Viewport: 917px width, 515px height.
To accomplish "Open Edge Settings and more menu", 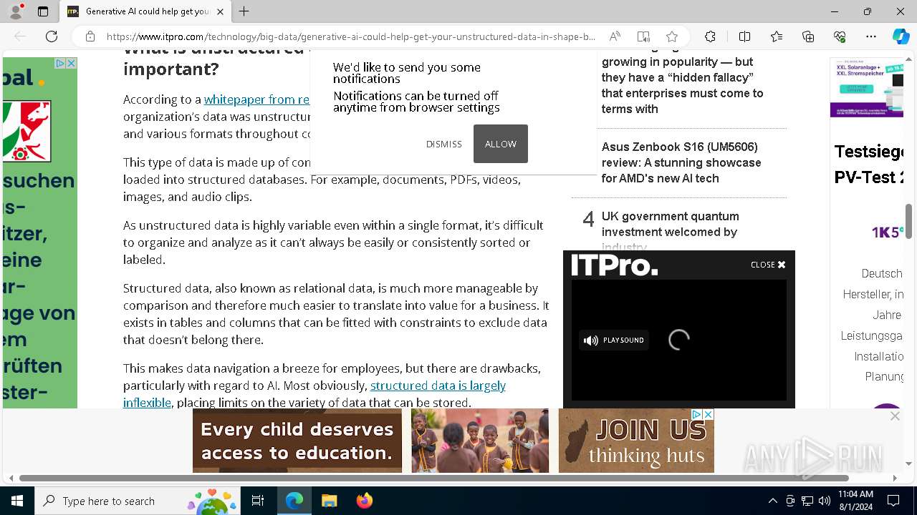I will (871, 36).
